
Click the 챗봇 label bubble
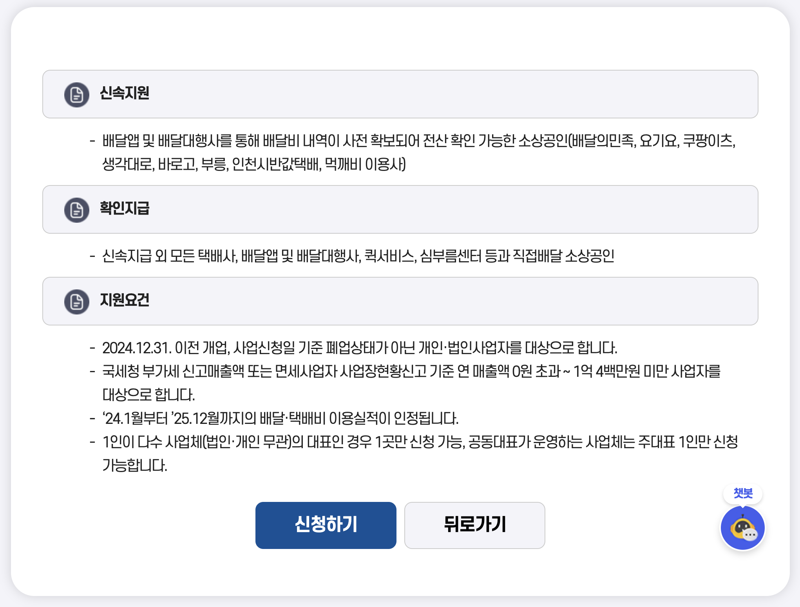point(743,493)
